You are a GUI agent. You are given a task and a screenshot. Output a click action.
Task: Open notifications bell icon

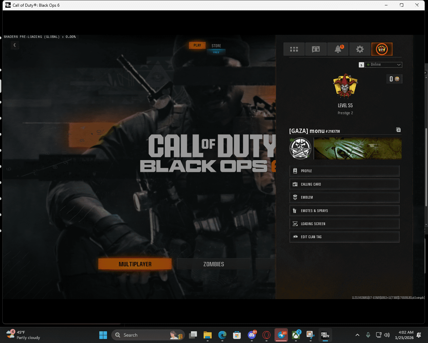338,49
